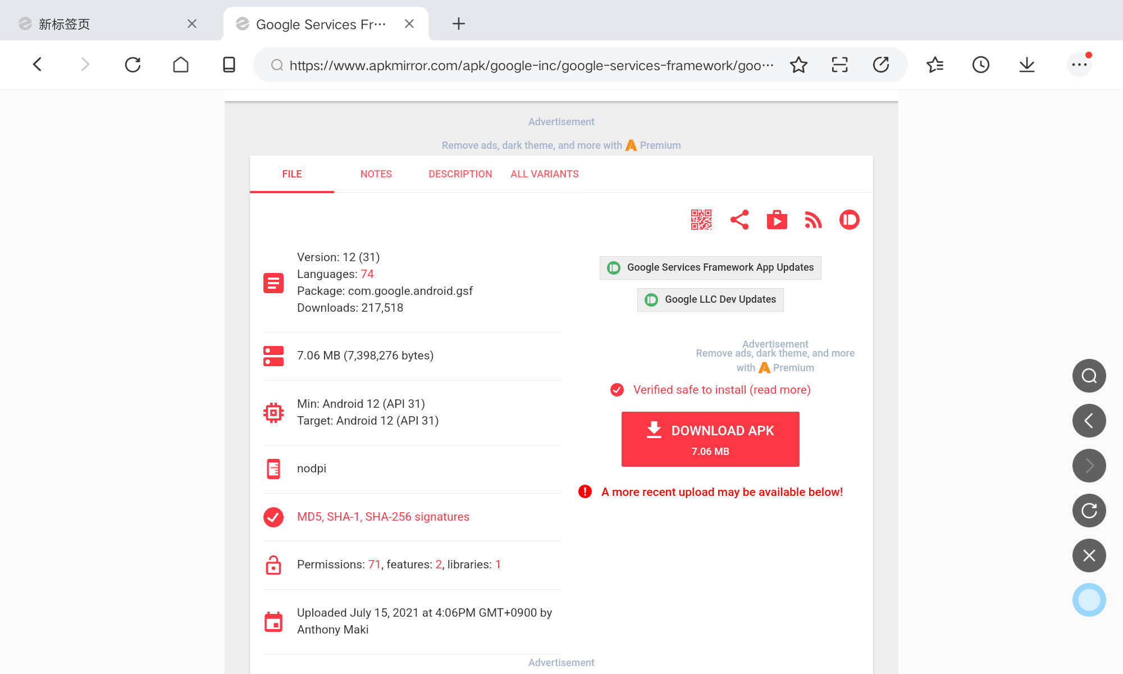Open a new browser tab
Image resolution: width=1123 pixels, height=674 pixels.
point(458,24)
